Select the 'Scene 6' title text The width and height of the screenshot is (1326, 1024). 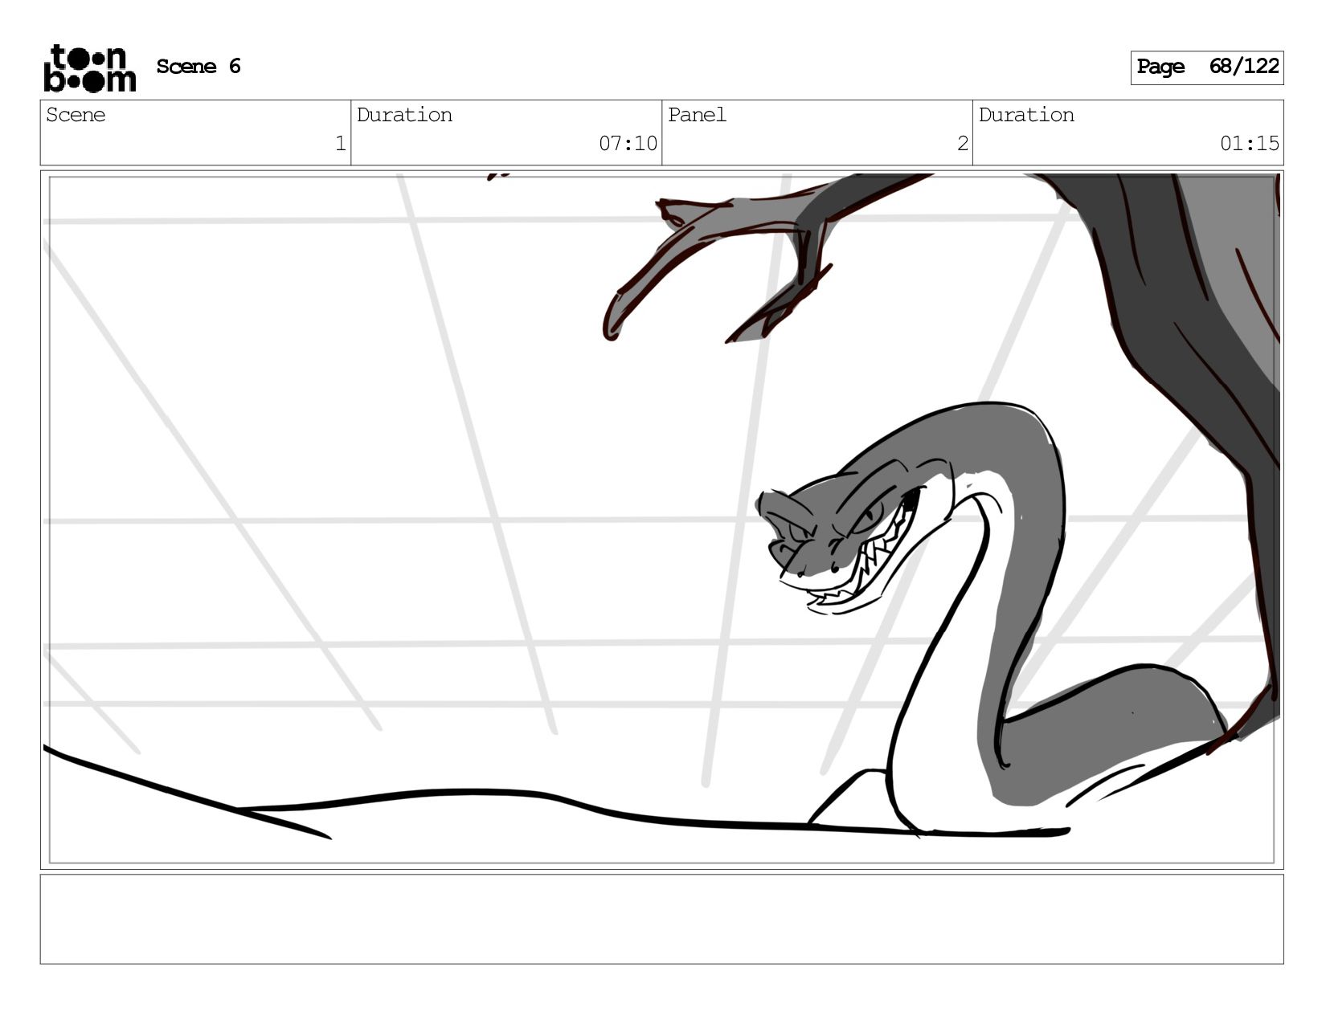[x=198, y=67]
